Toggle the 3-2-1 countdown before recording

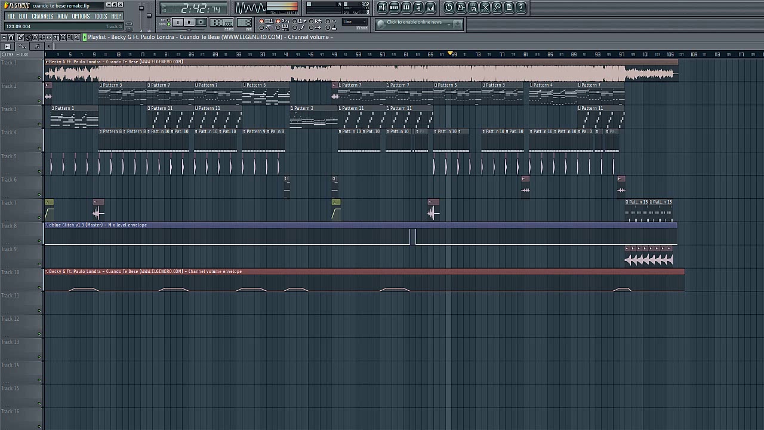point(278,21)
